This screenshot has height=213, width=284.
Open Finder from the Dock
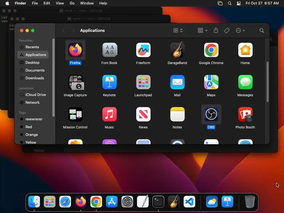pyautogui.click(x=34, y=202)
